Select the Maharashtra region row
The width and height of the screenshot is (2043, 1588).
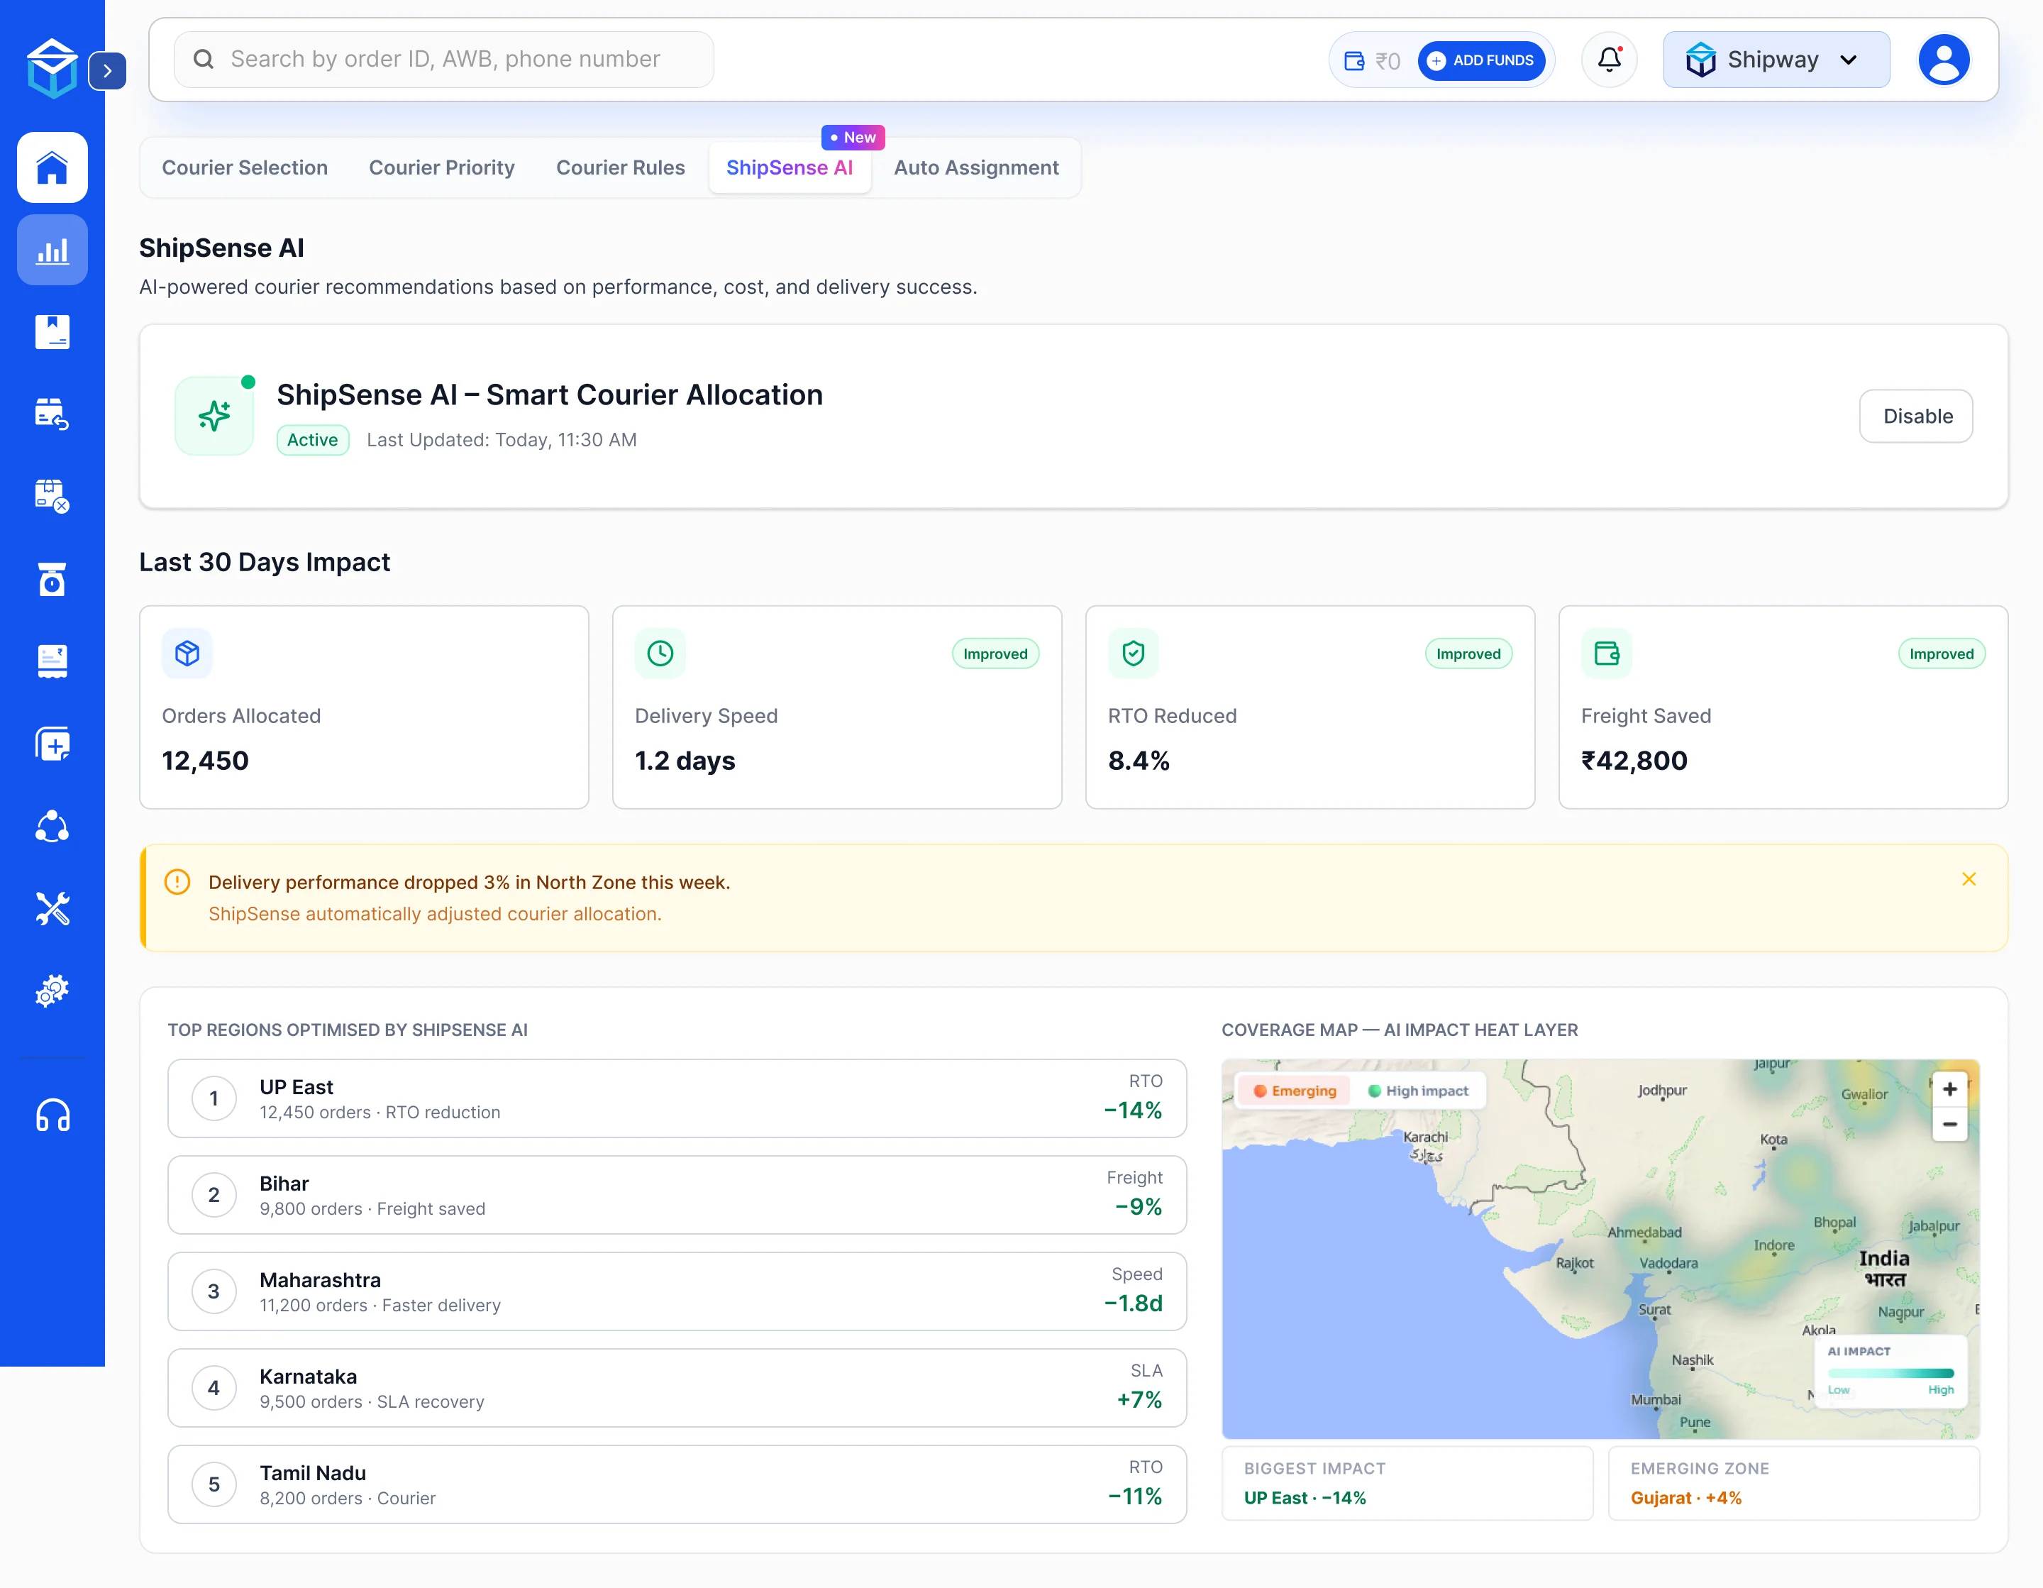[x=676, y=1291]
